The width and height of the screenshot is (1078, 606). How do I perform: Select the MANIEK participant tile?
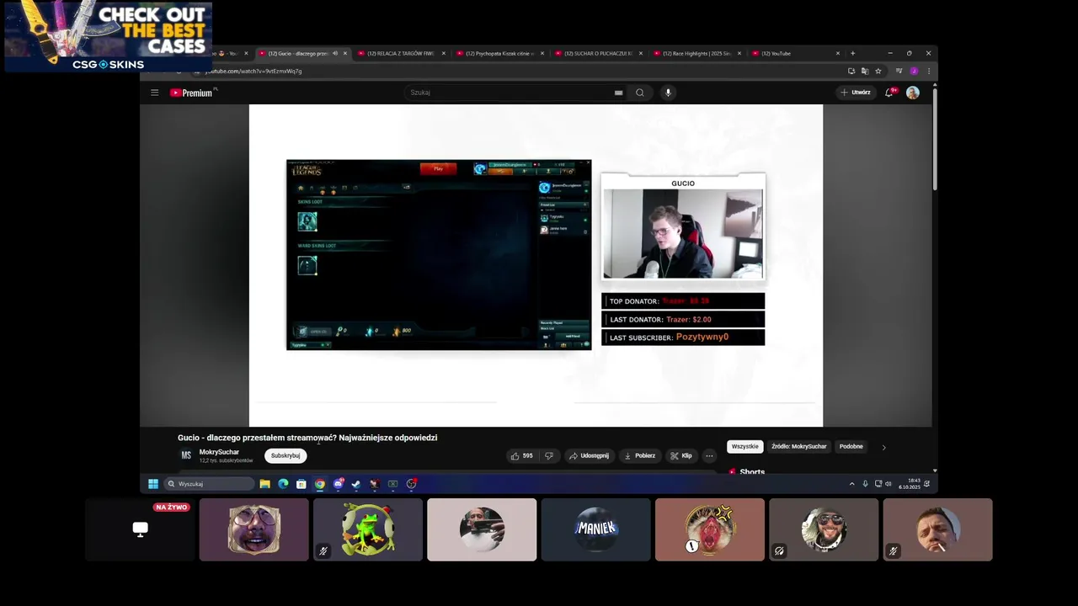click(x=595, y=529)
